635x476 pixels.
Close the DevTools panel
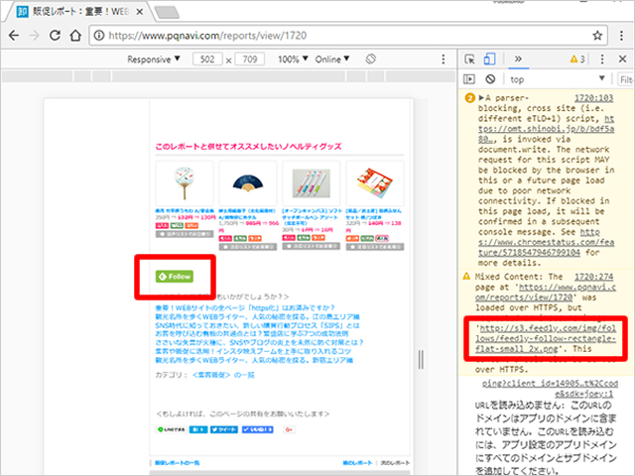click(x=622, y=59)
